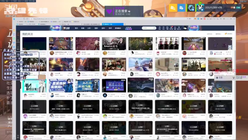The width and height of the screenshot is (248, 140).
Task: Click the blue group icon in Overwatch overlay
Action: click(181, 7)
